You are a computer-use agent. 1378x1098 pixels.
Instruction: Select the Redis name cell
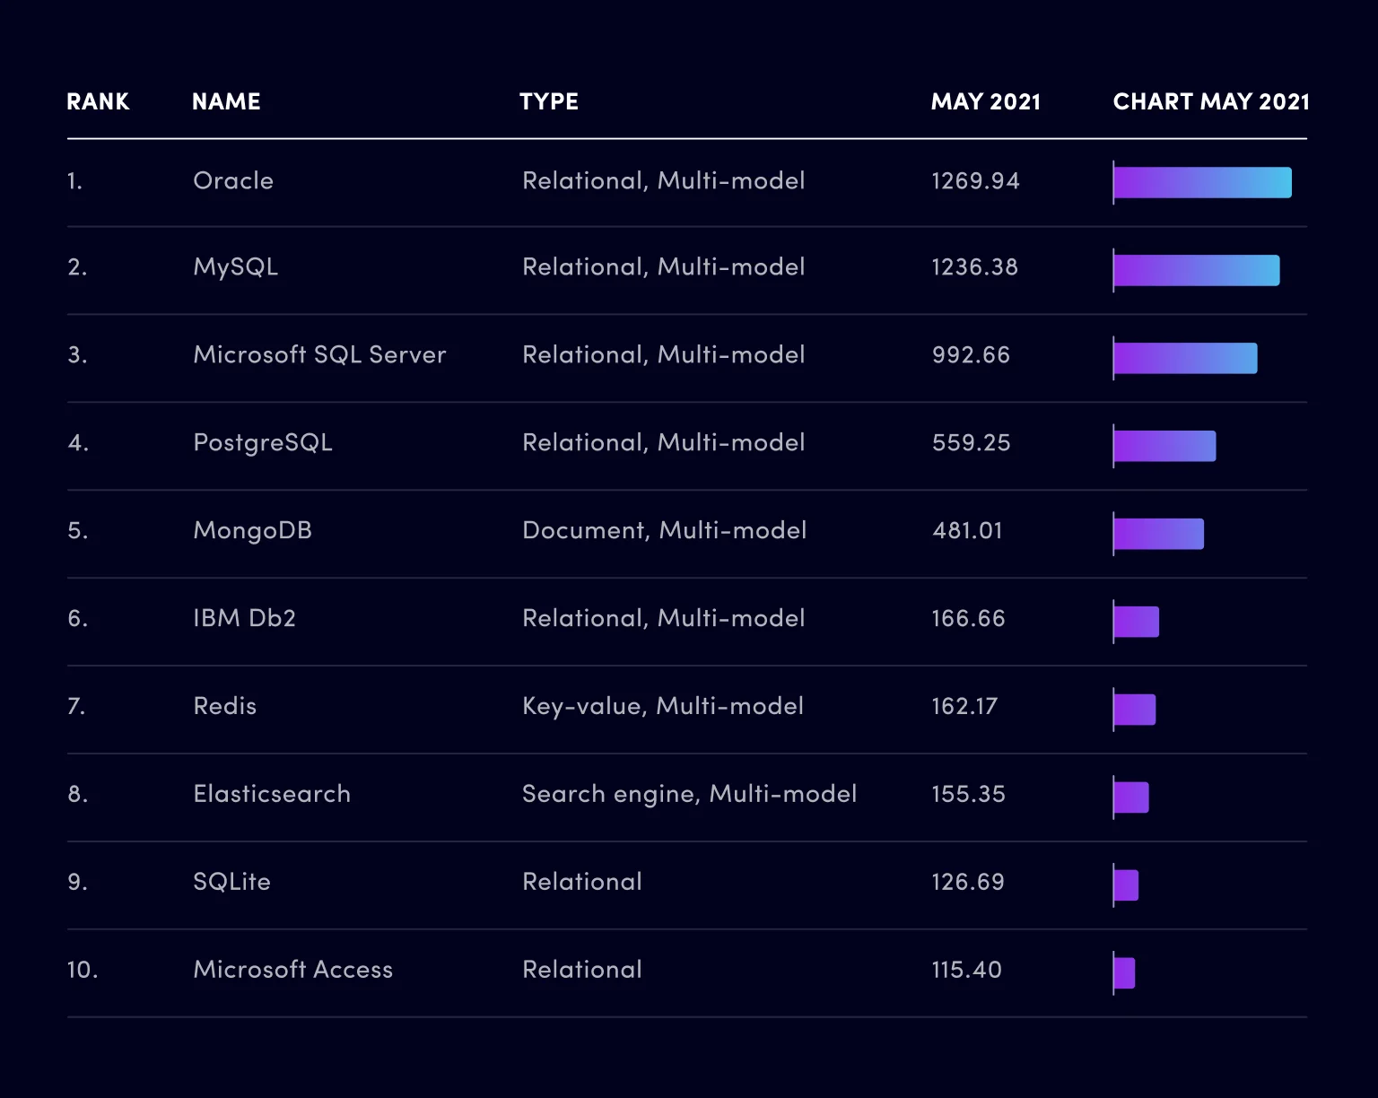[225, 706]
